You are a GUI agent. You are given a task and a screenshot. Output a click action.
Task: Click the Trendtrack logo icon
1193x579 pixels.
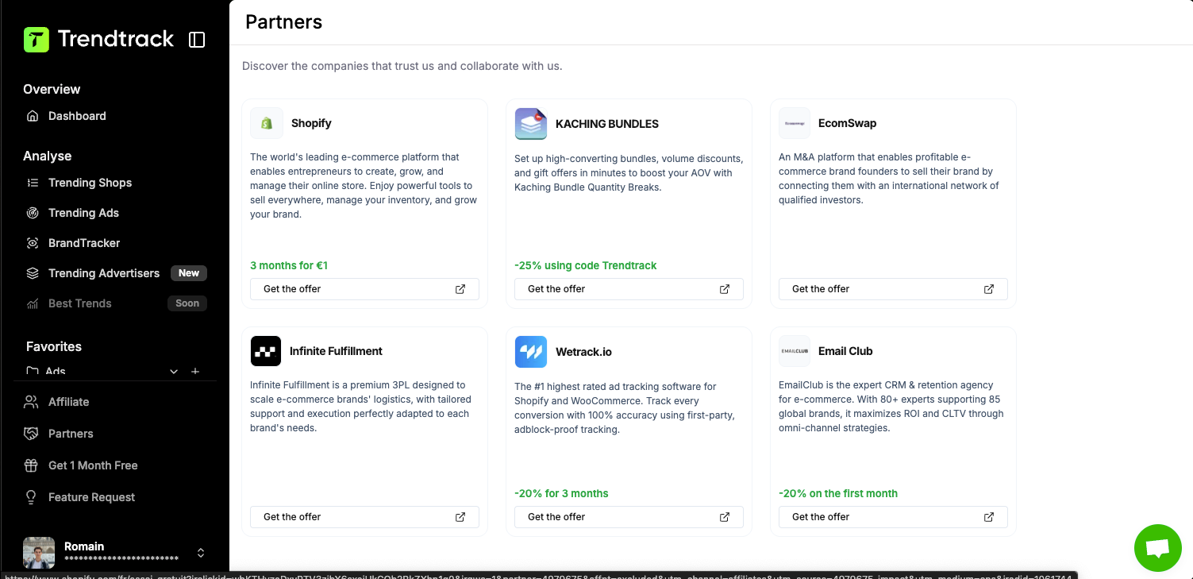(x=37, y=40)
